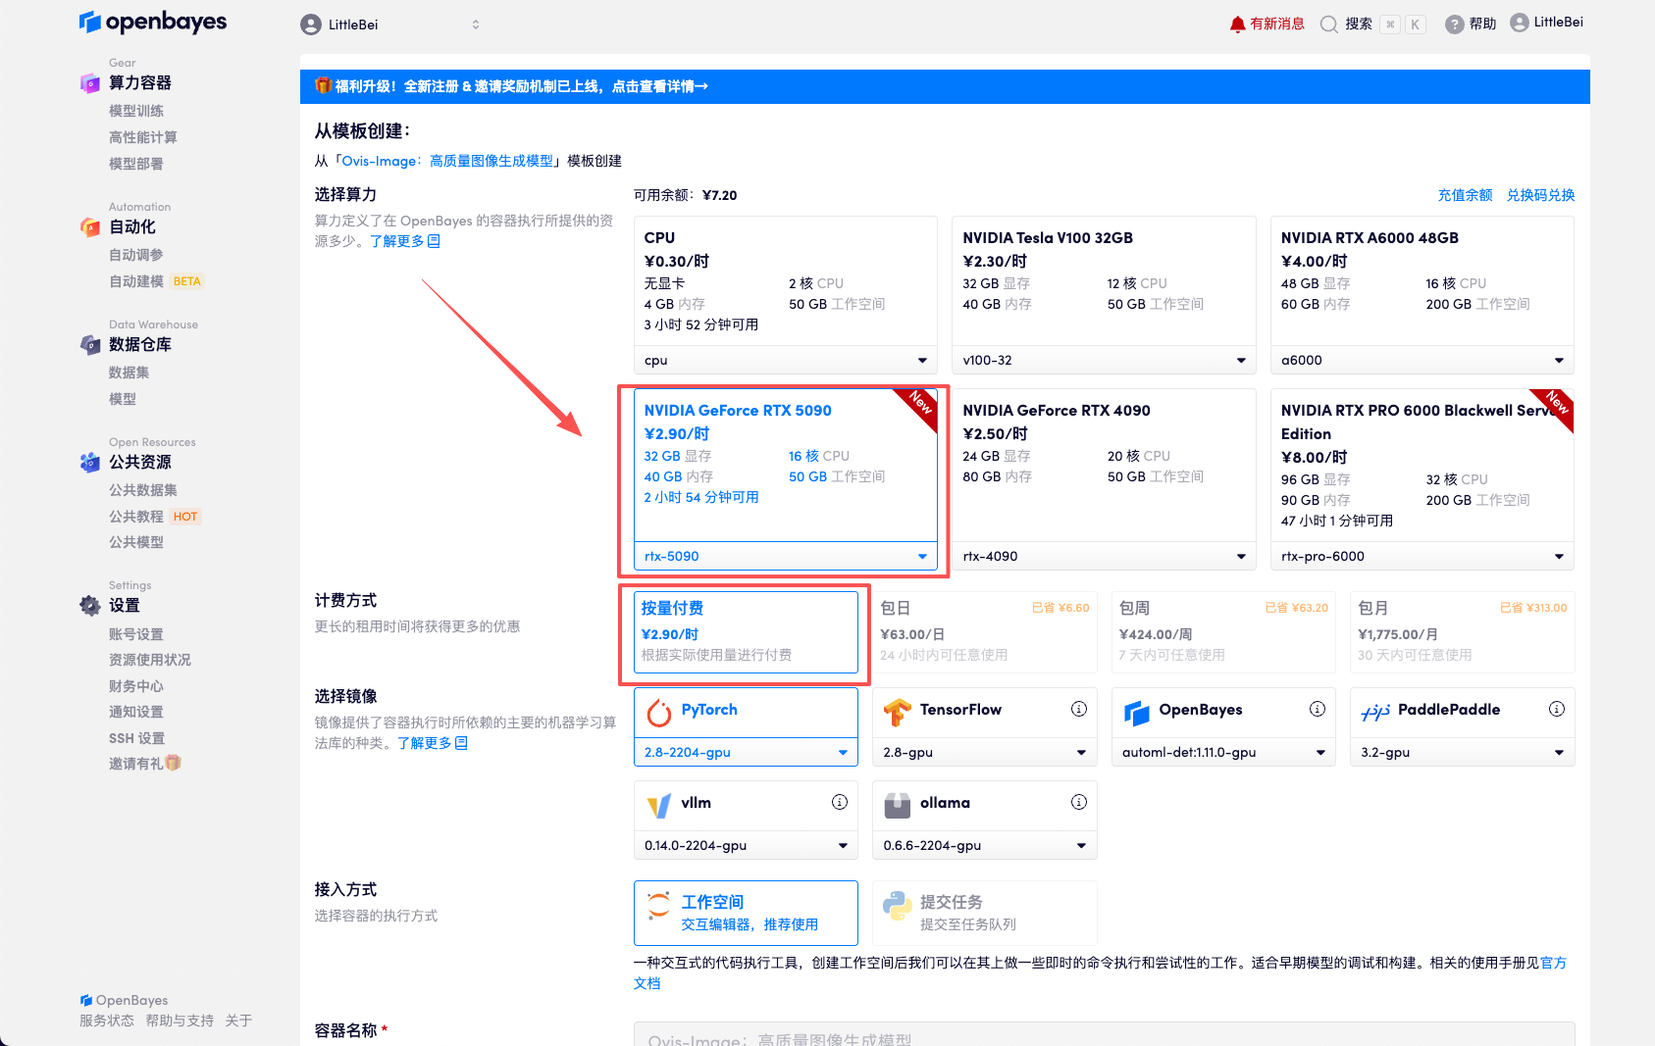Click the Automation sidebar icon

[x=90, y=227]
